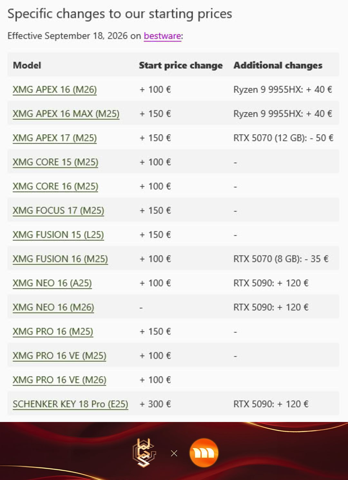Click the Start price change column header
The image size is (348, 480).
coord(181,65)
